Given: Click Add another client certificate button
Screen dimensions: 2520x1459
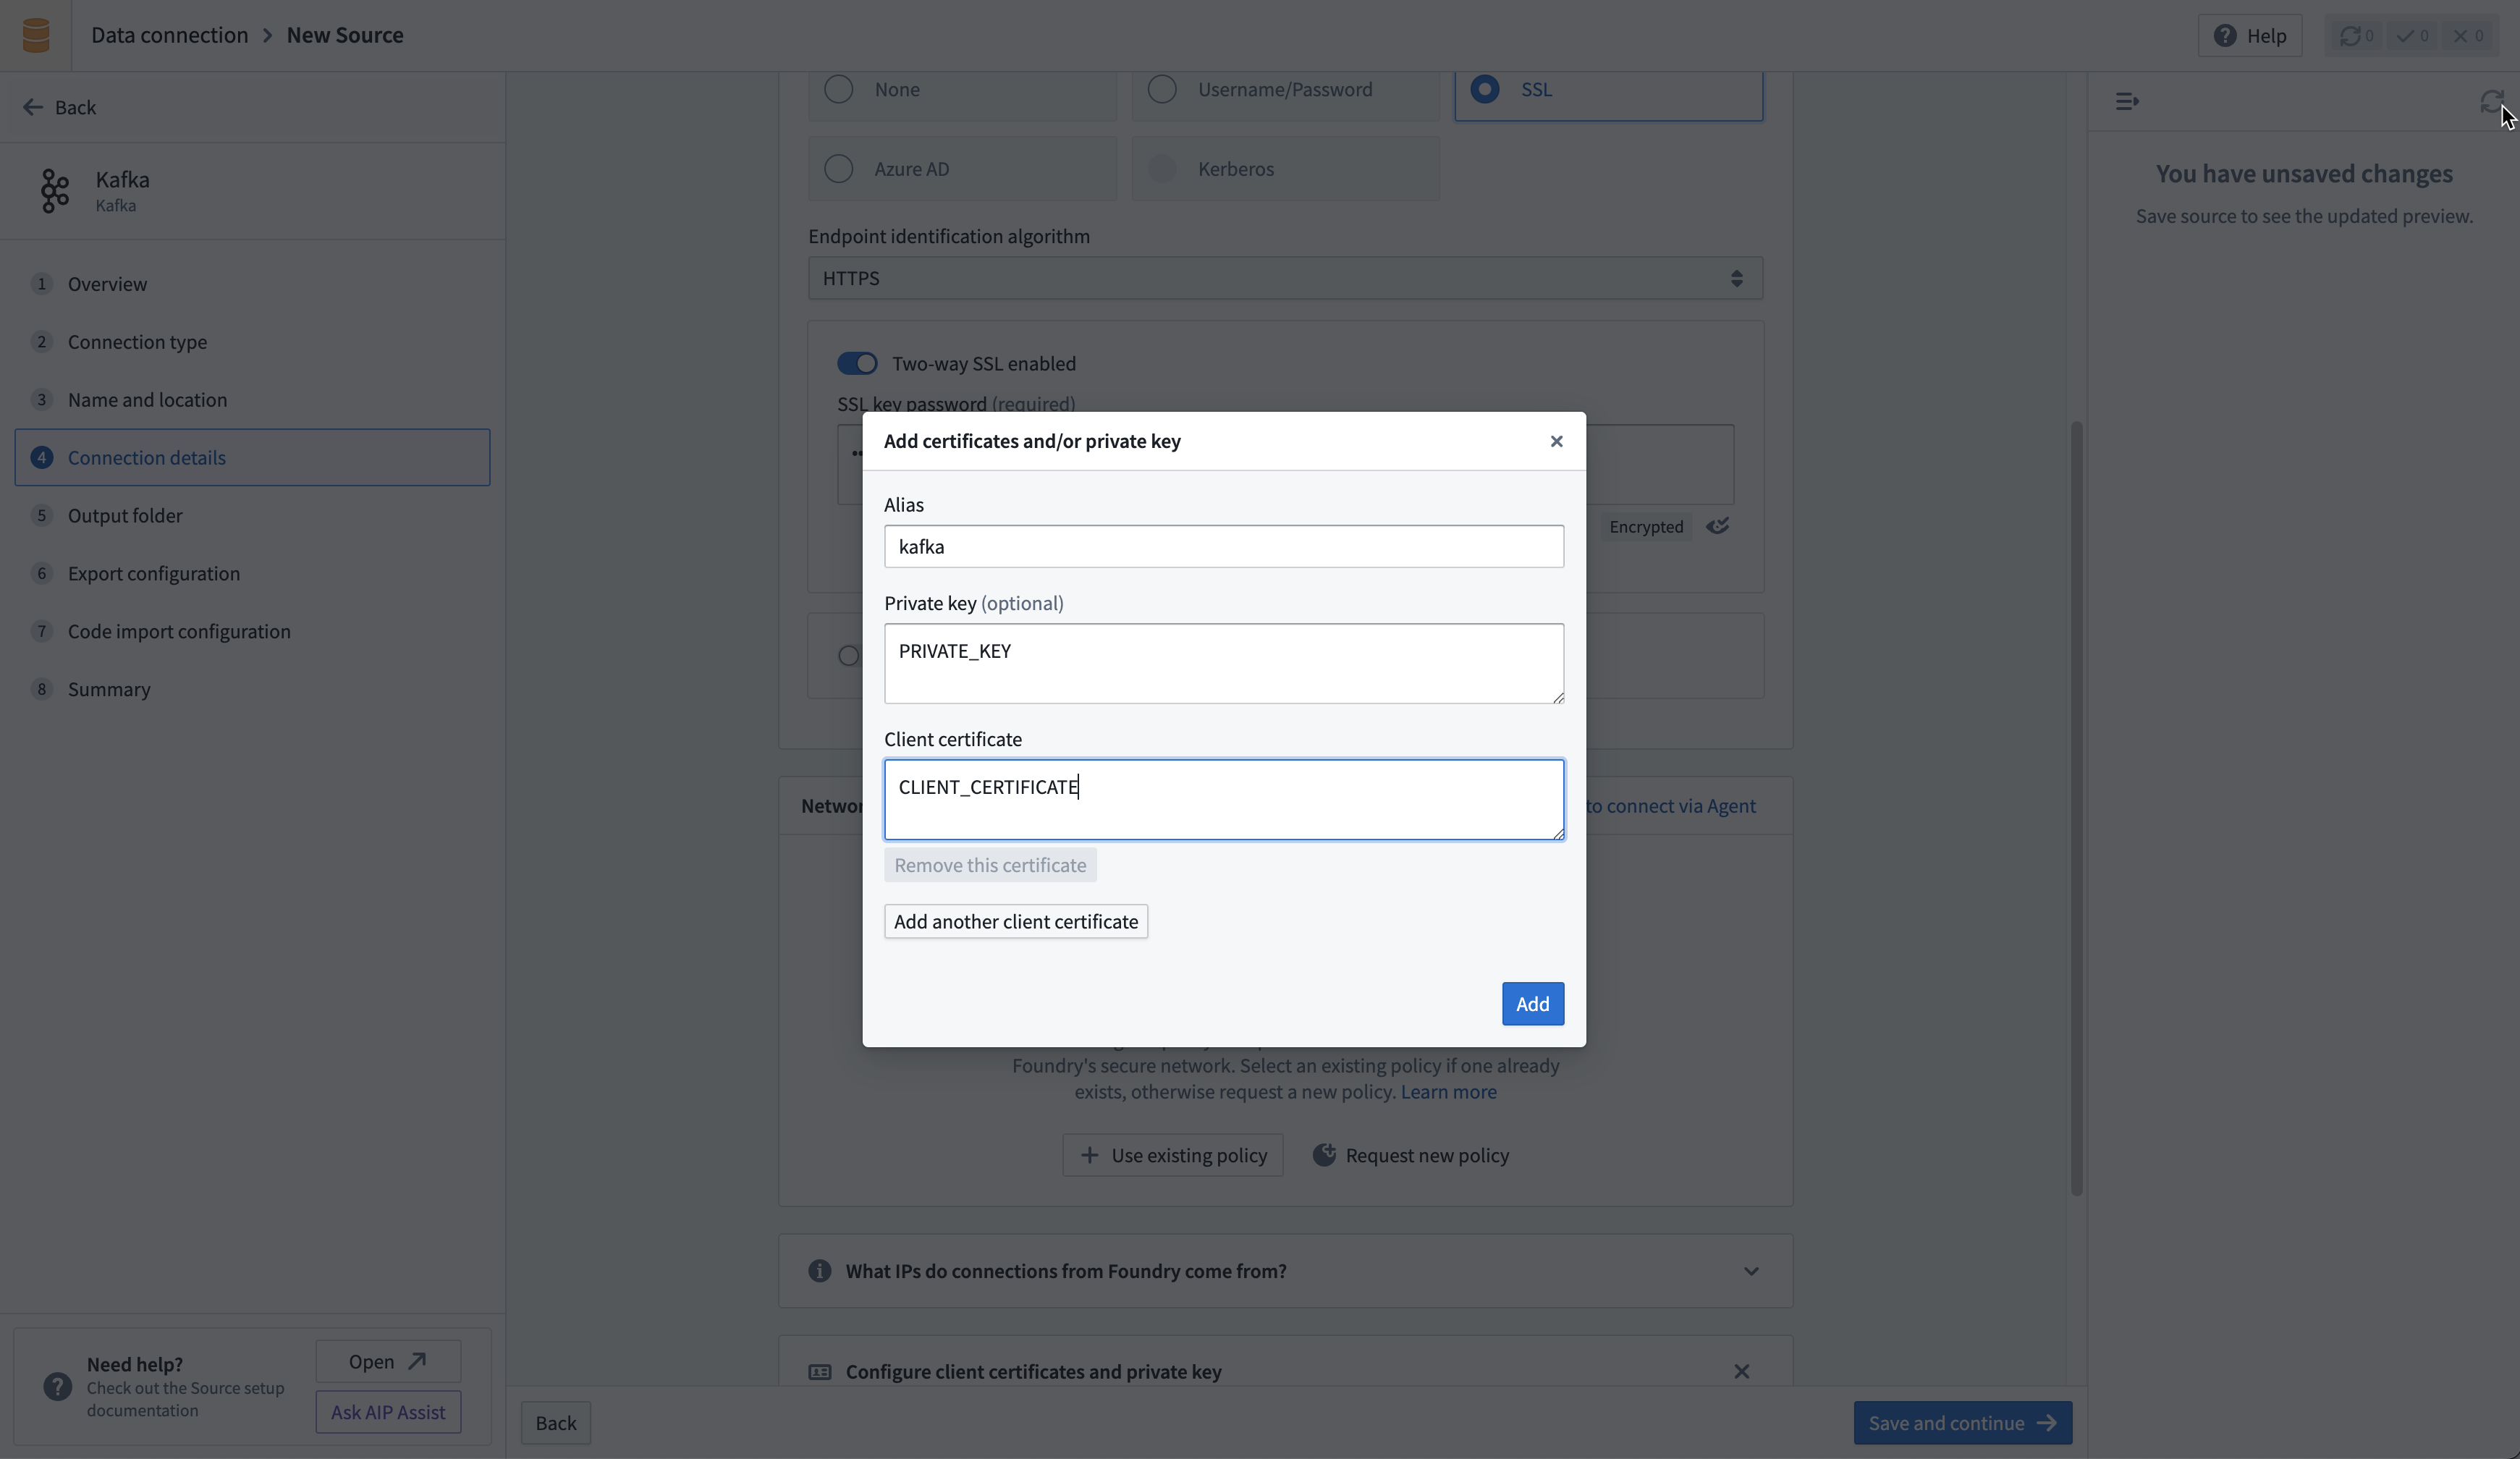Looking at the screenshot, I should (1016, 922).
